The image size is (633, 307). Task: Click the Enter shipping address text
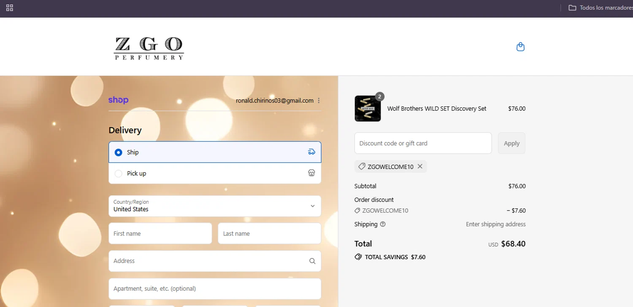[x=496, y=224]
